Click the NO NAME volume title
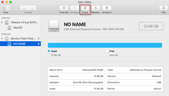169x96 pixels. pos(75,24)
